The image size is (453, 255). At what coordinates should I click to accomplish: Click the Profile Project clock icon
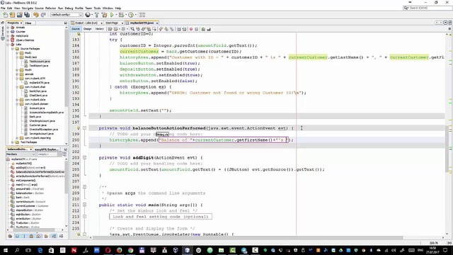click(x=131, y=15)
